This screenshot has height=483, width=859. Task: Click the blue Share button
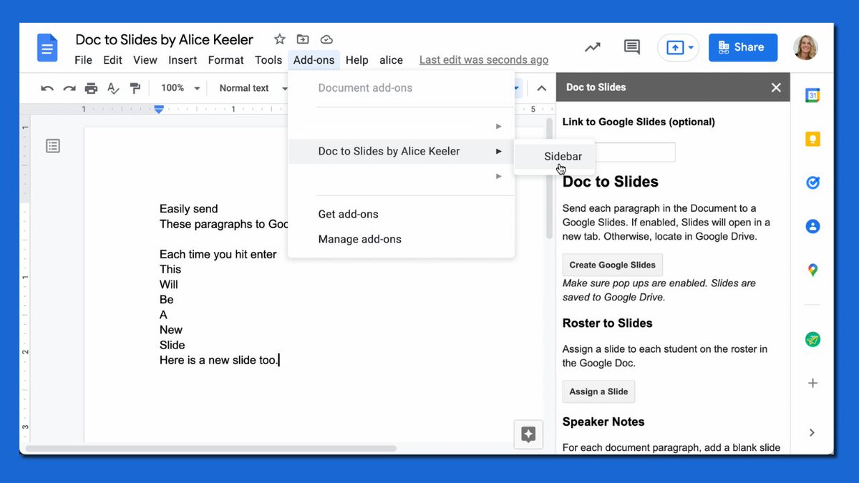click(742, 47)
